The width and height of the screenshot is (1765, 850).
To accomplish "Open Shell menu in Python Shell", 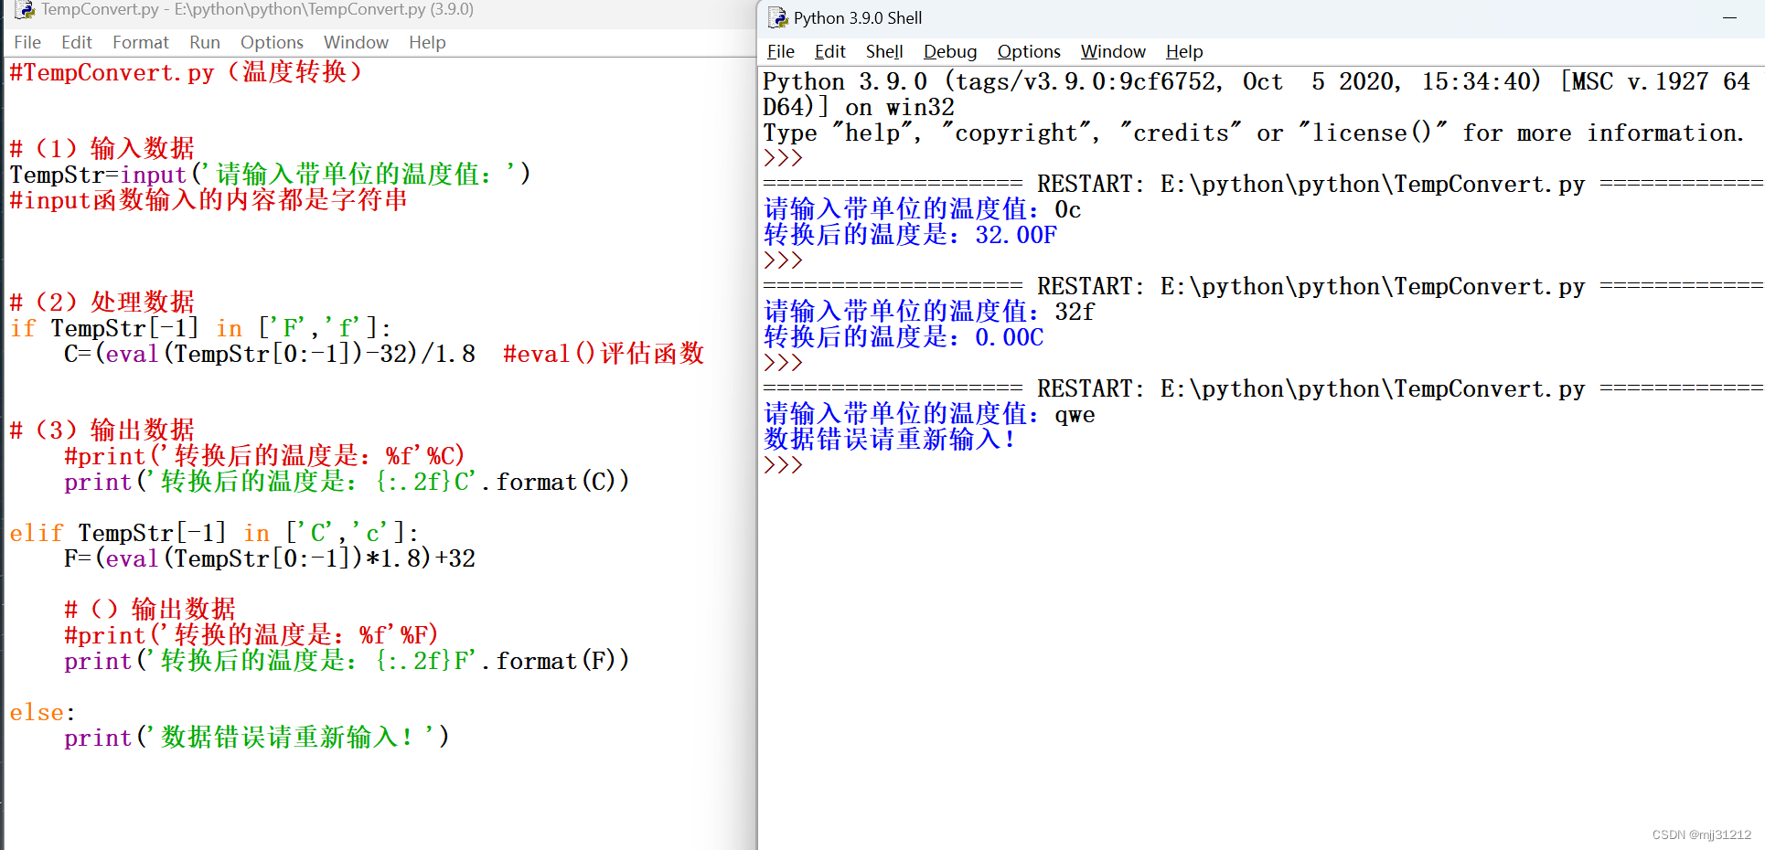I will coord(884,52).
